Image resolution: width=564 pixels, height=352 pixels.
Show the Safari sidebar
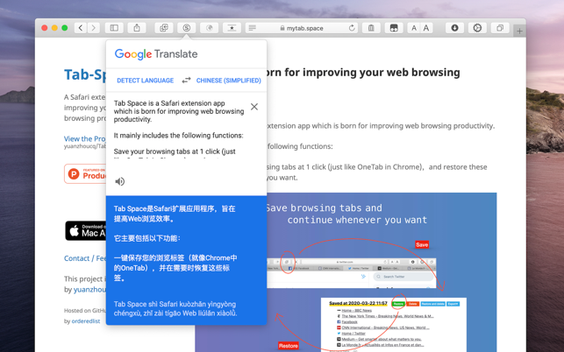(114, 28)
